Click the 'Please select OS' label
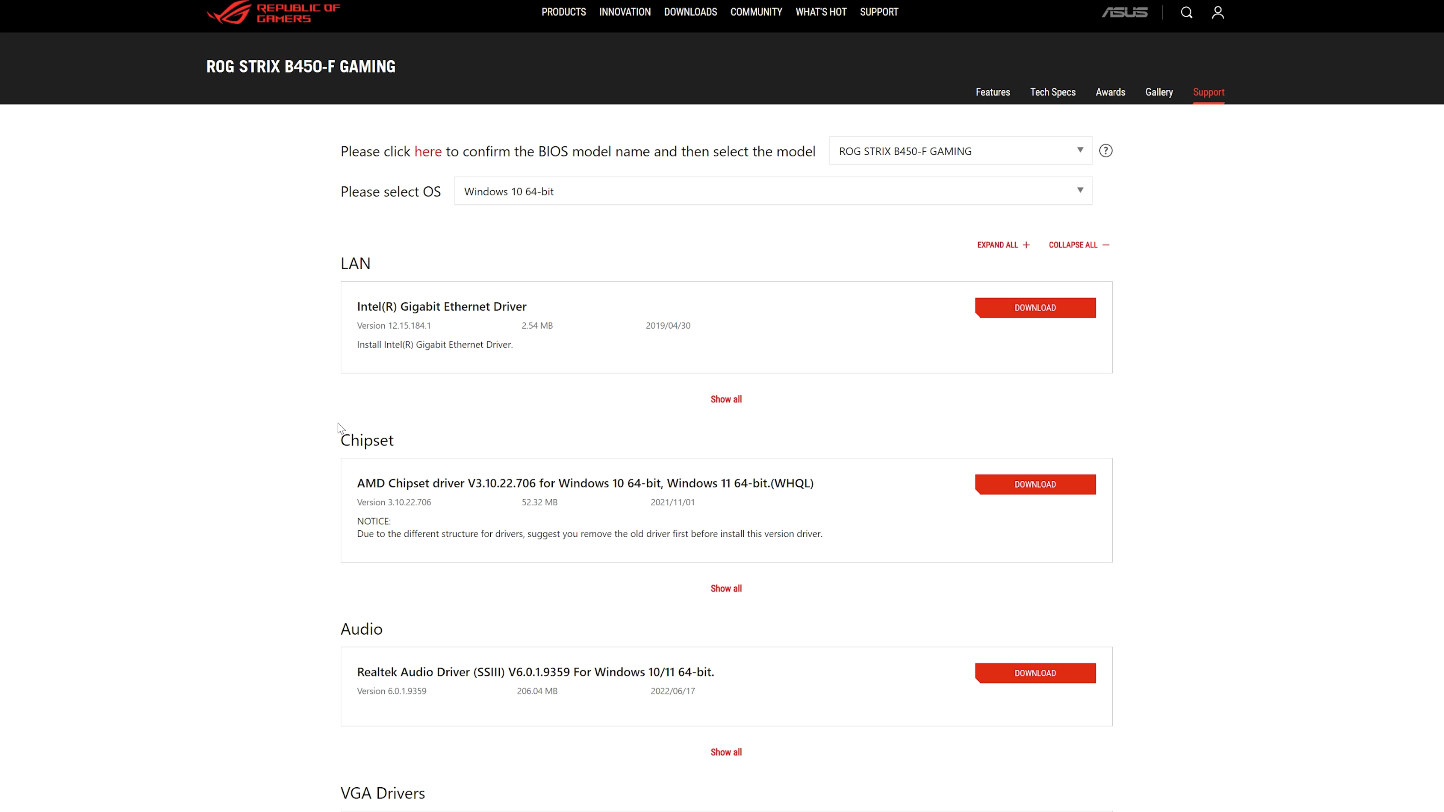The width and height of the screenshot is (1444, 812). pos(391,191)
